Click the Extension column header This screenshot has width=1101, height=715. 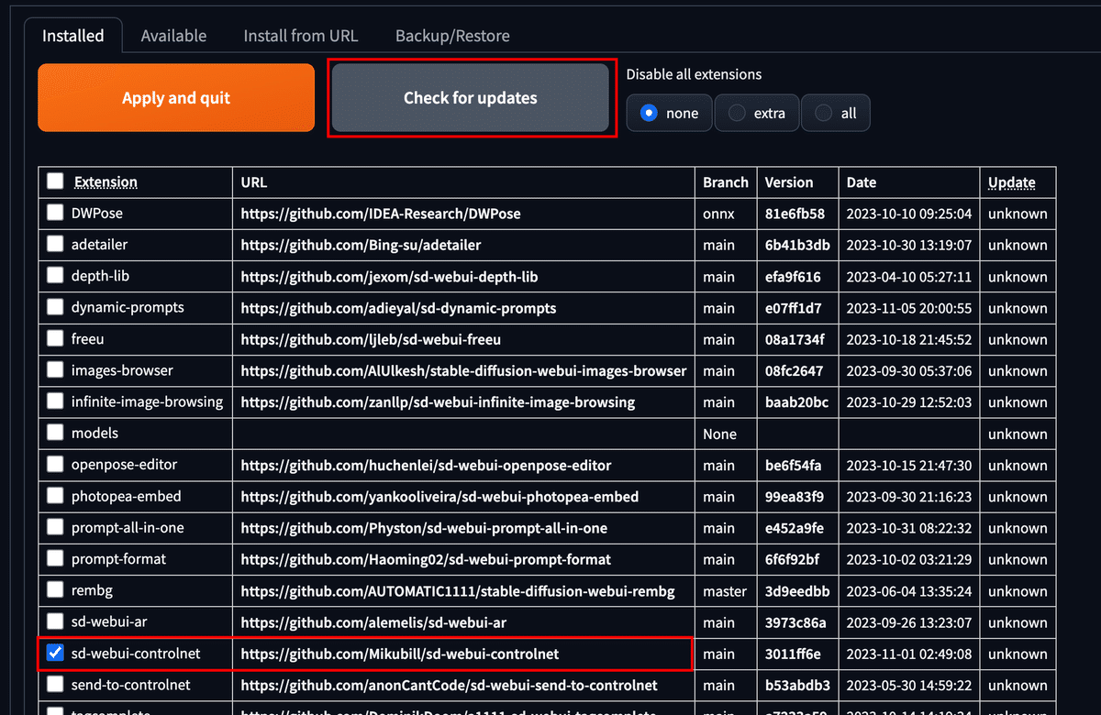pyautogui.click(x=106, y=181)
